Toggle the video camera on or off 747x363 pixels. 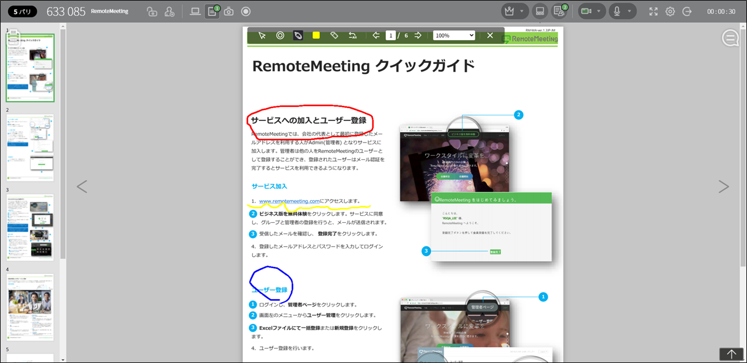(586, 11)
